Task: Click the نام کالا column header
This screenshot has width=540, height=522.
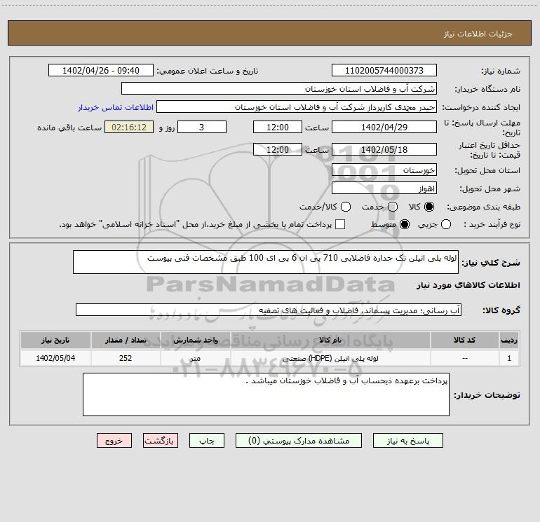Action: (330, 340)
